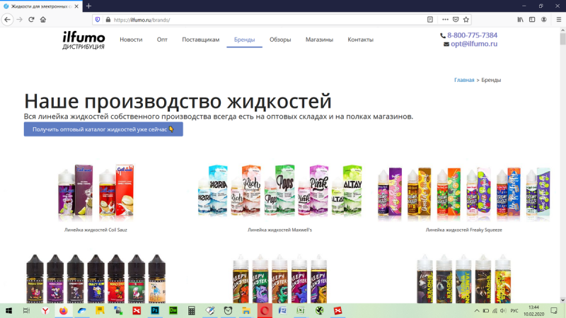Open Firefox account icon
This screenshot has width=566, height=318.
pos(543,20)
